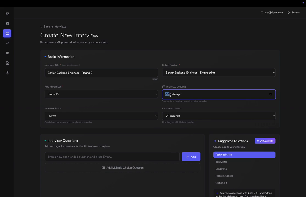
Task: Select the briefcase interviews icon in sidebar
Action: (x=7, y=33)
